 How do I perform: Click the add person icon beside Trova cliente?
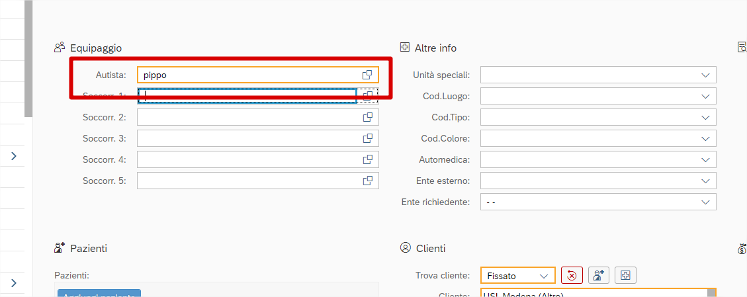click(599, 275)
